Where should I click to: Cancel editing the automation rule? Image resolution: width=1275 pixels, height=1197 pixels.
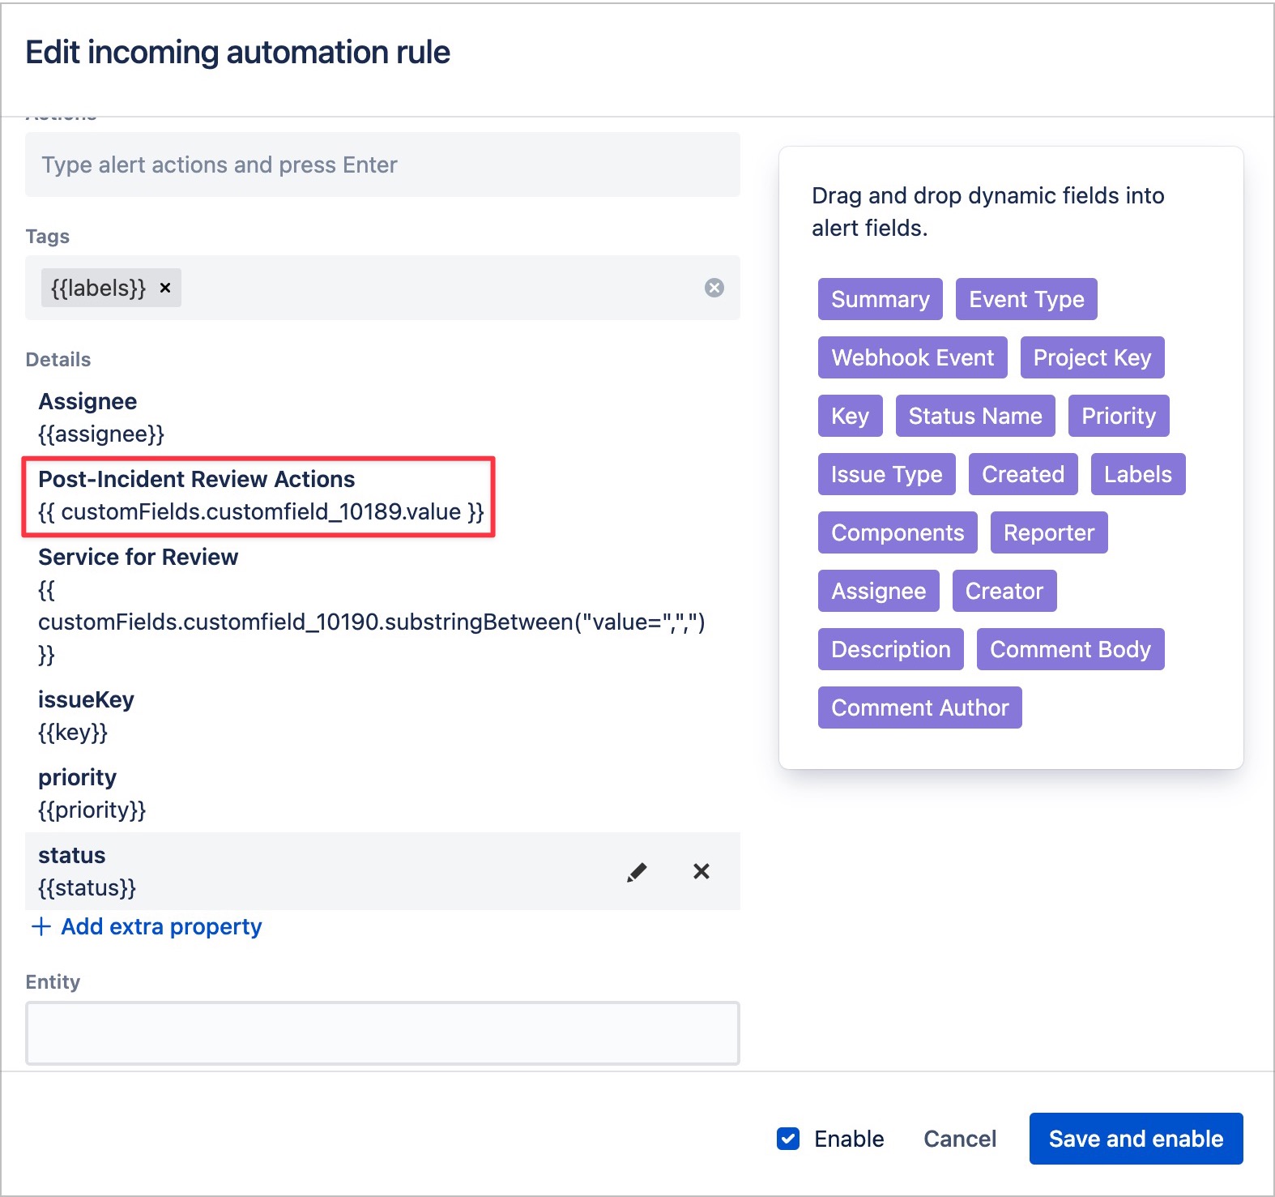(x=960, y=1139)
